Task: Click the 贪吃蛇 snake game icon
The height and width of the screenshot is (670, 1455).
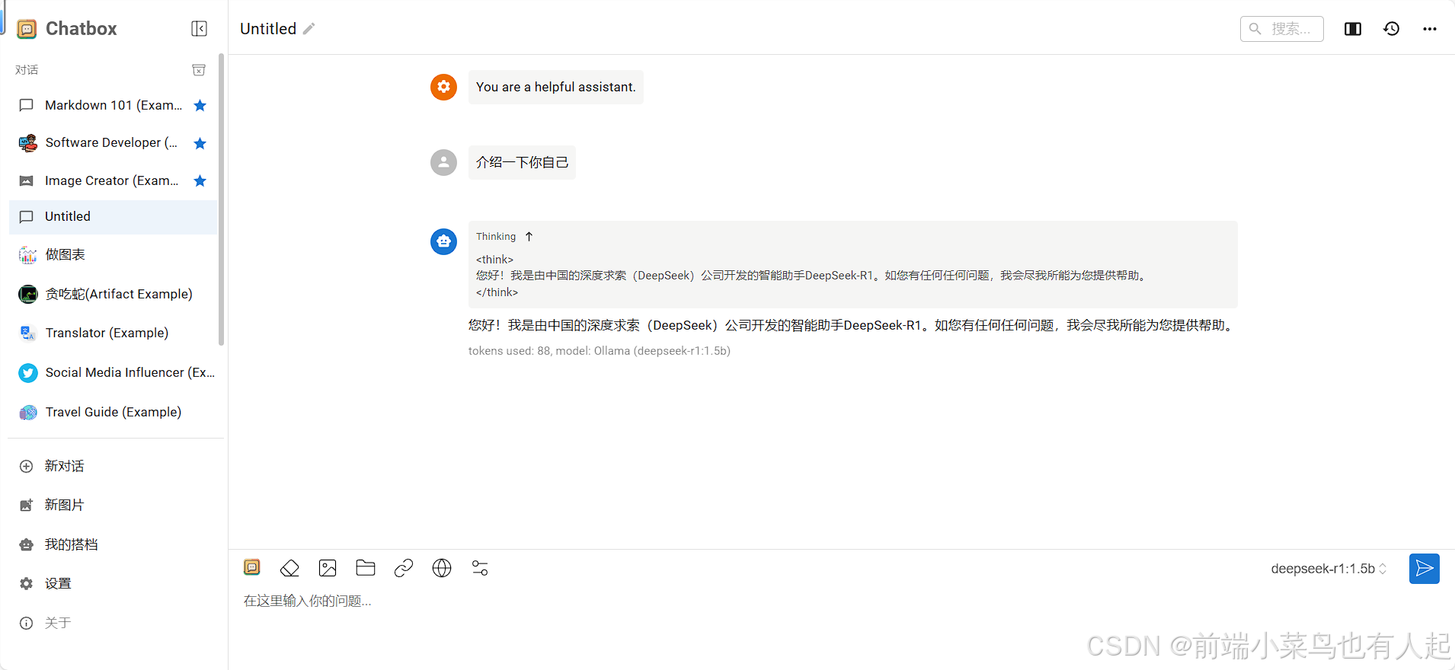Action: tap(27, 294)
